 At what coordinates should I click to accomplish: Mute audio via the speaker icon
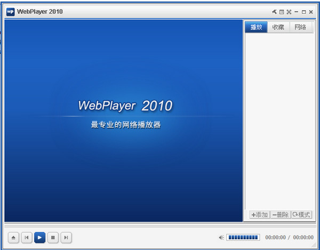221,238
